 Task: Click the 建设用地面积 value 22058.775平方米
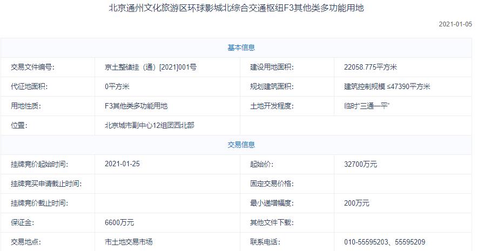click(x=370, y=67)
